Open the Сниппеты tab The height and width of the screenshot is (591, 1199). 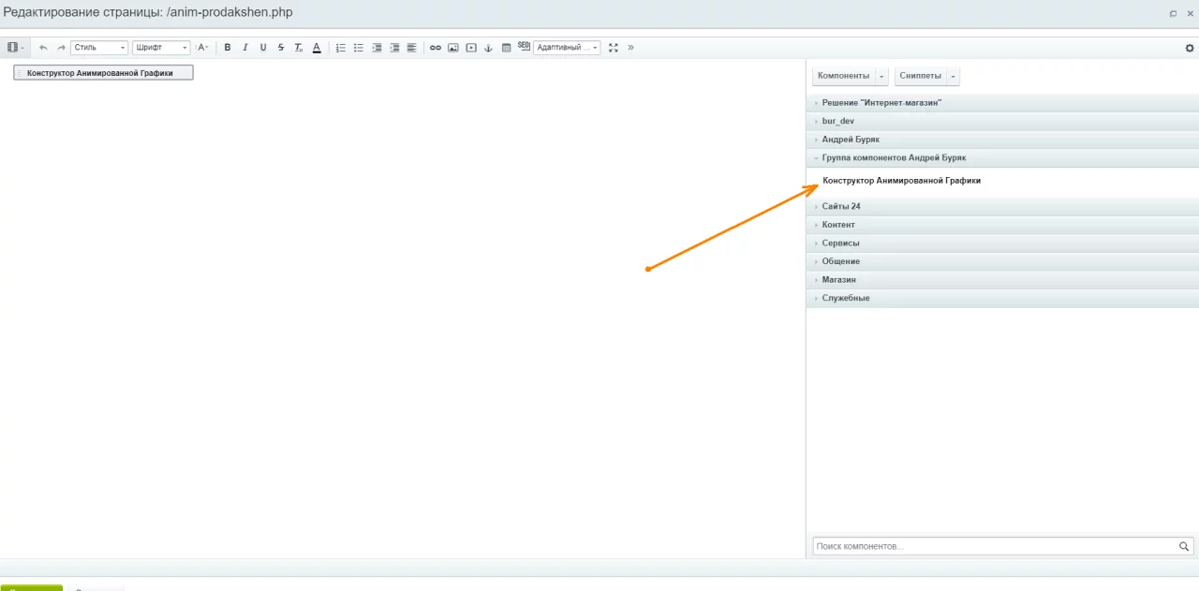click(919, 76)
